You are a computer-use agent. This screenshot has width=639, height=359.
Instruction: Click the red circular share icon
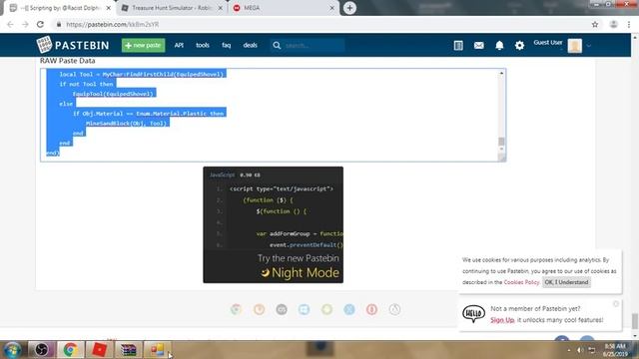coord(371,309)
